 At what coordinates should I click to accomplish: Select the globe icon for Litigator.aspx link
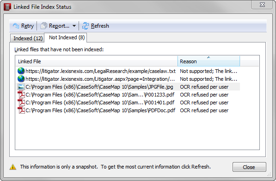[21, 79]
